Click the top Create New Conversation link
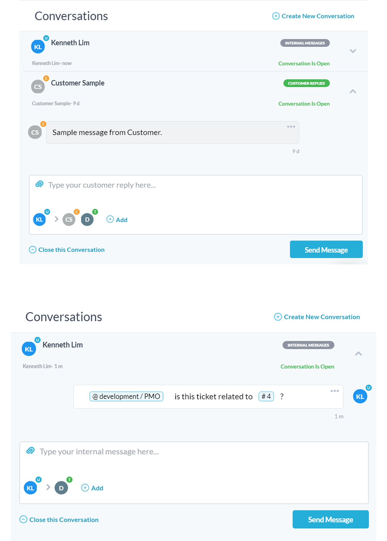The height and width of the screenshot is (541, 387). (x=313, y=16)
